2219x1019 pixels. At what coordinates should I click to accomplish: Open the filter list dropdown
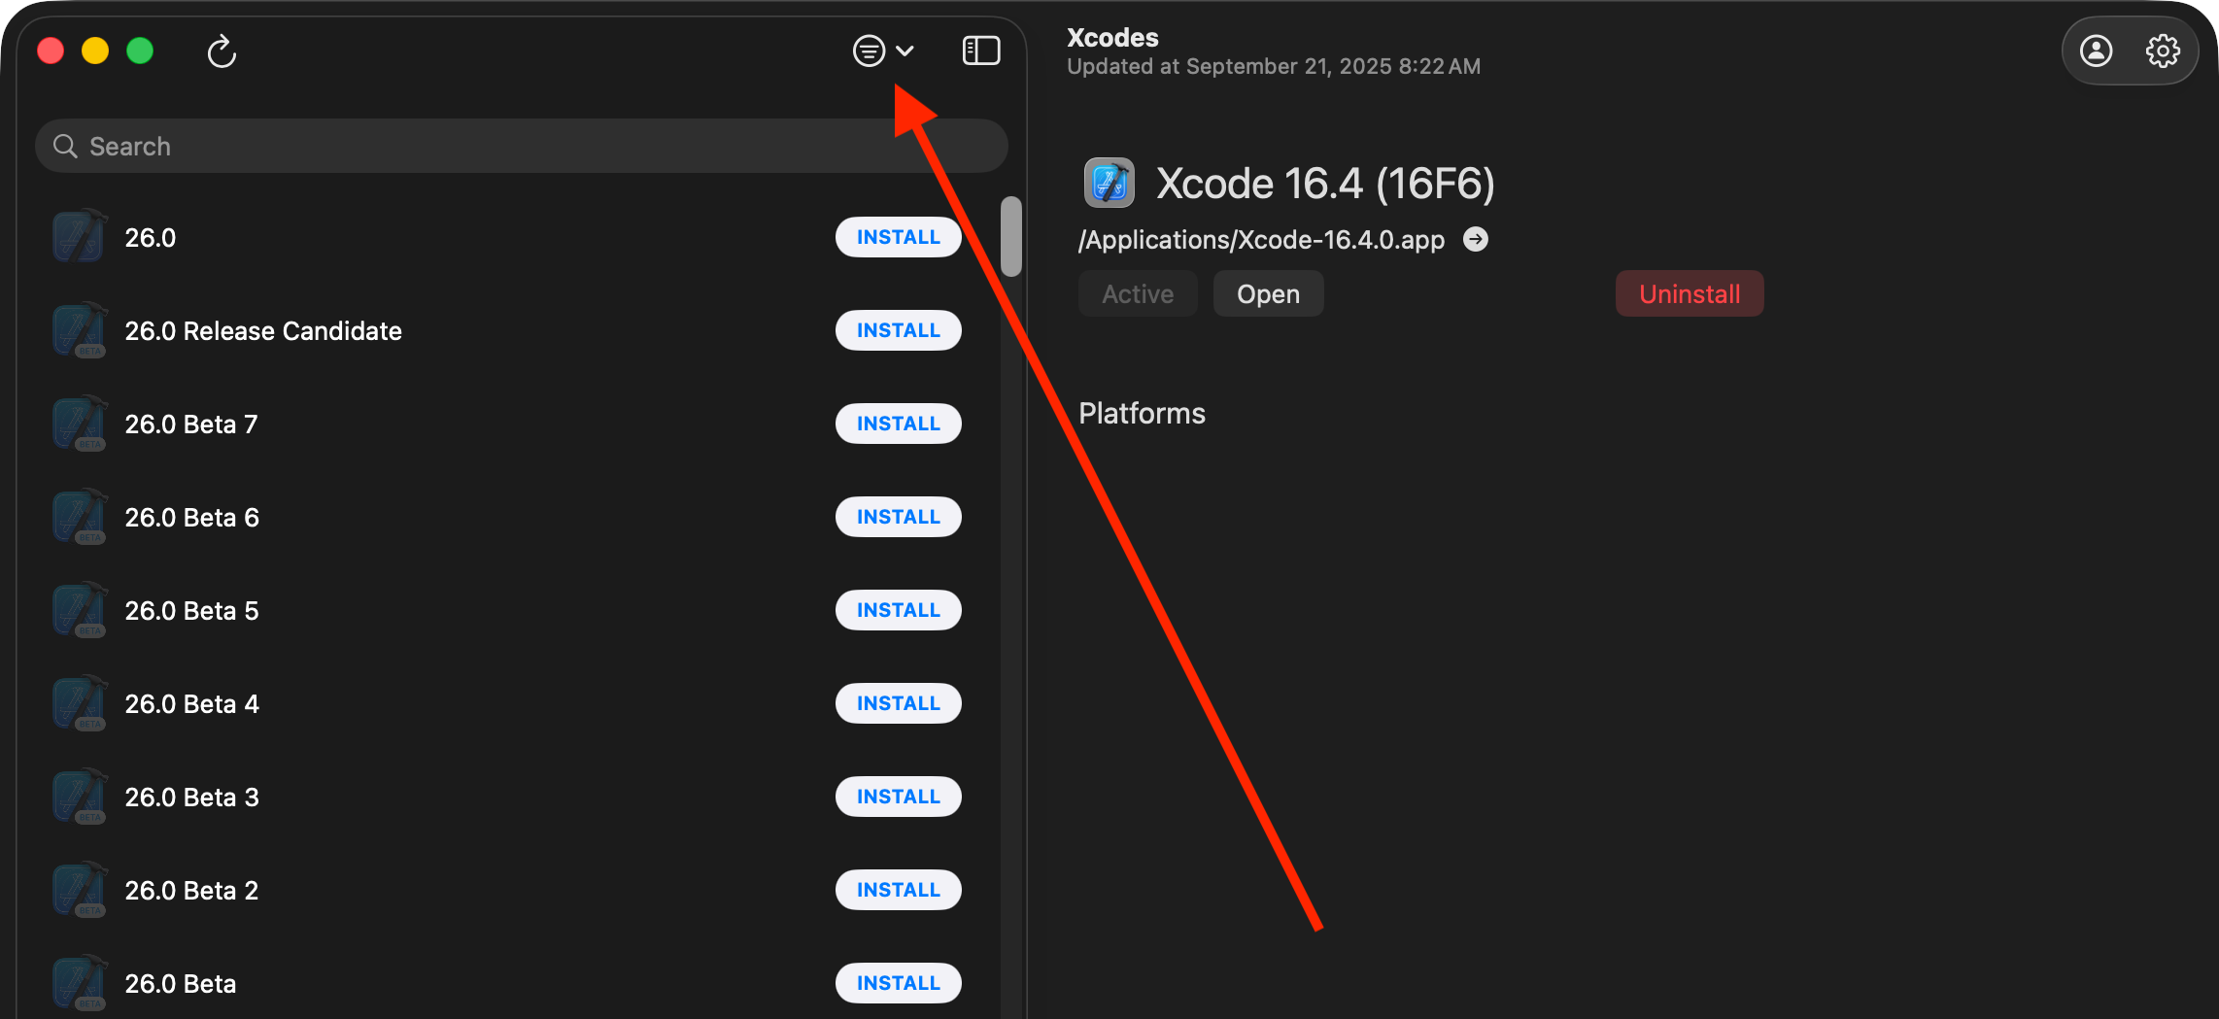(882, 51)
